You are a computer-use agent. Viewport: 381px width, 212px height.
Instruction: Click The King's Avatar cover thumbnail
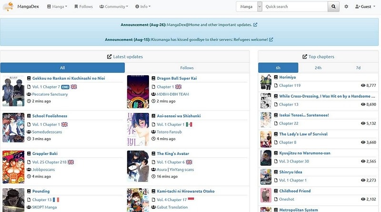138,166
